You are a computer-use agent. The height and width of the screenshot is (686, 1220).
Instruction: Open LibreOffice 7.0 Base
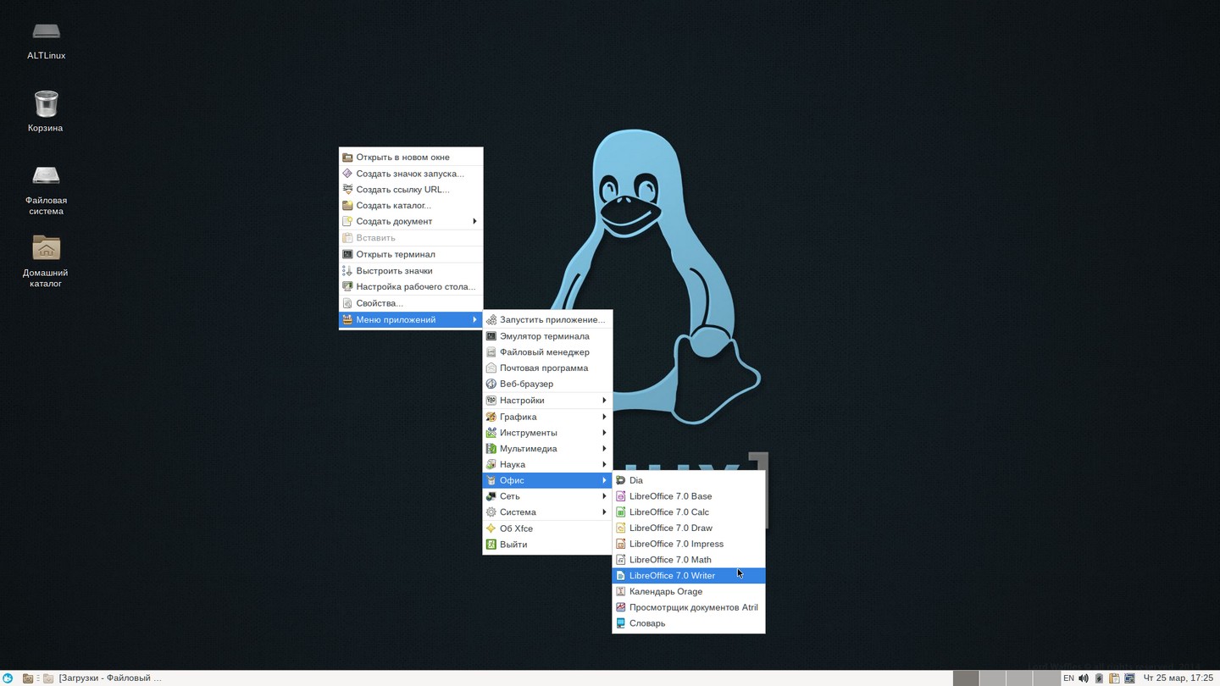(x=689, y=496)
